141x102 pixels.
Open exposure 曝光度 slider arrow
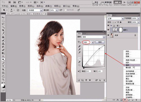[x=57, y=10]
